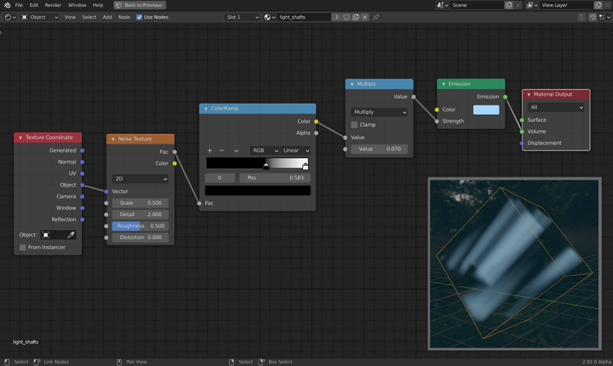Open the Help menu
The image size is (613, 366).
tap(98, 5)
